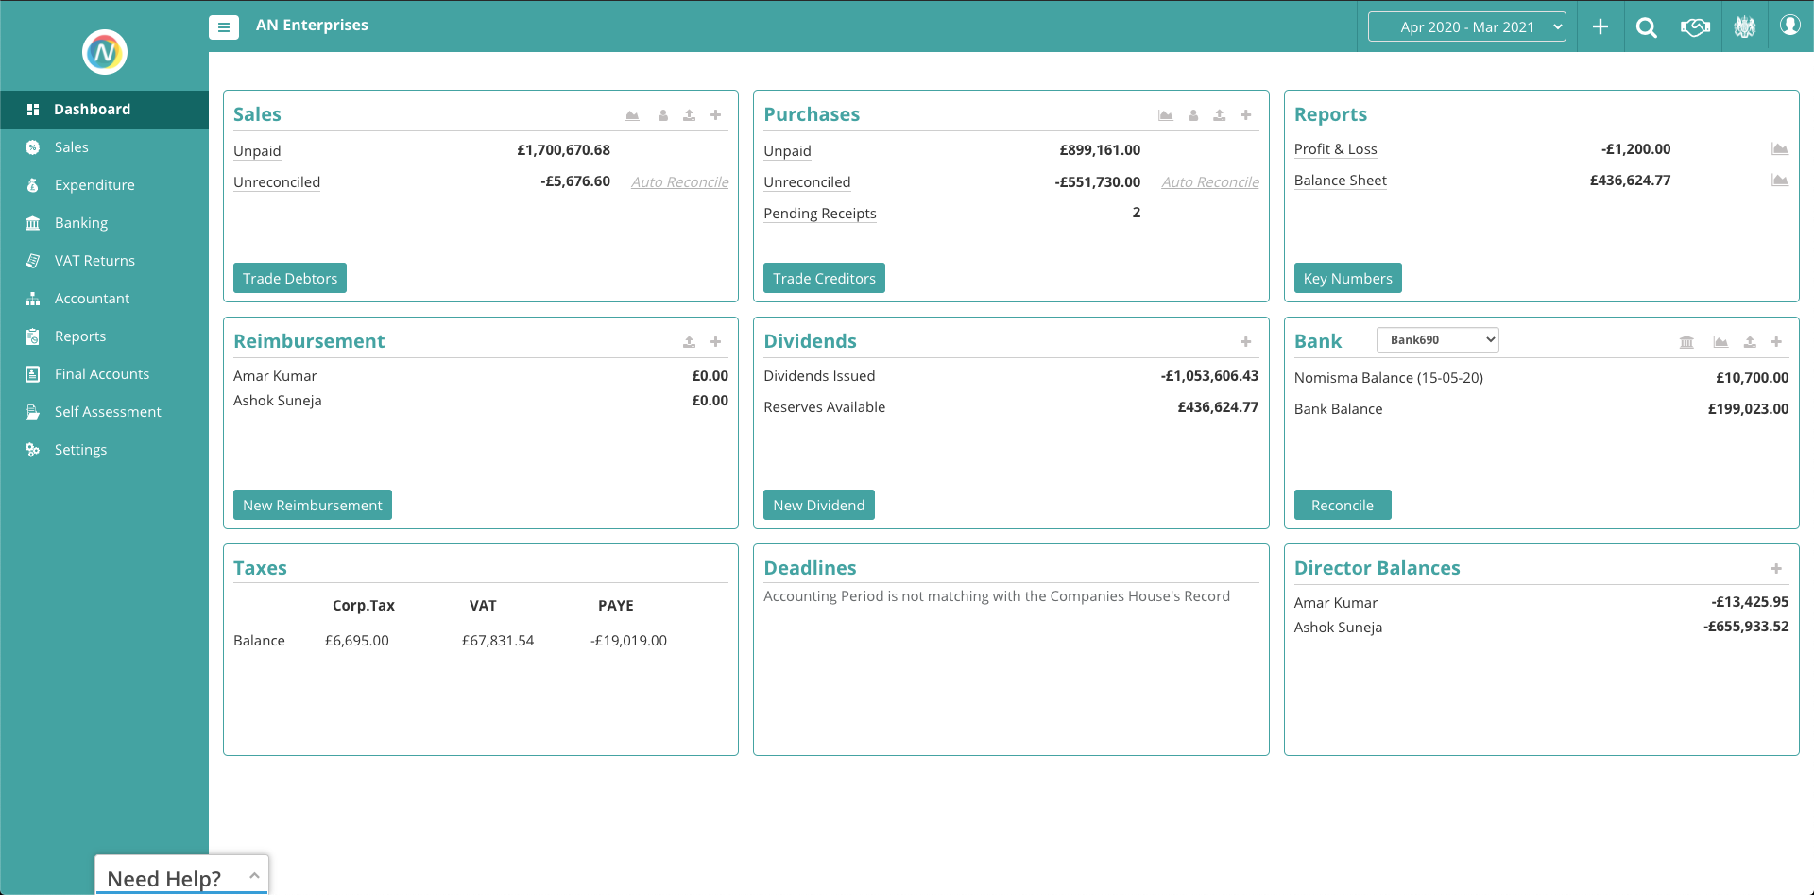Click the New Reimbursement button

coord(313,505)
